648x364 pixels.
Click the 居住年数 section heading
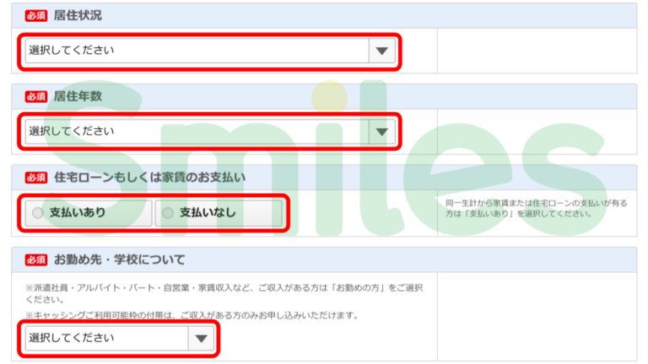pyautogui.click(x=78, y=97)
